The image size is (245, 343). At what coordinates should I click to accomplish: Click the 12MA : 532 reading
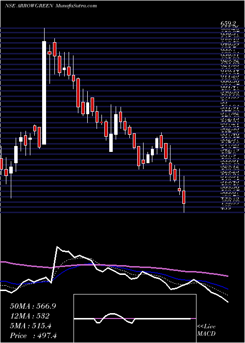(29, 316)
